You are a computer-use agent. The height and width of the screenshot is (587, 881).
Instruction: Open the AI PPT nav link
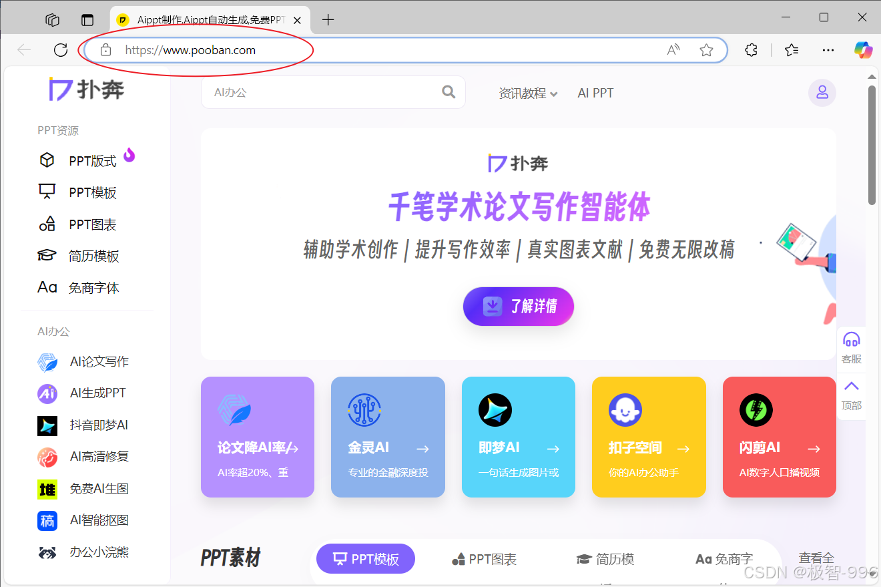point(595,93)
